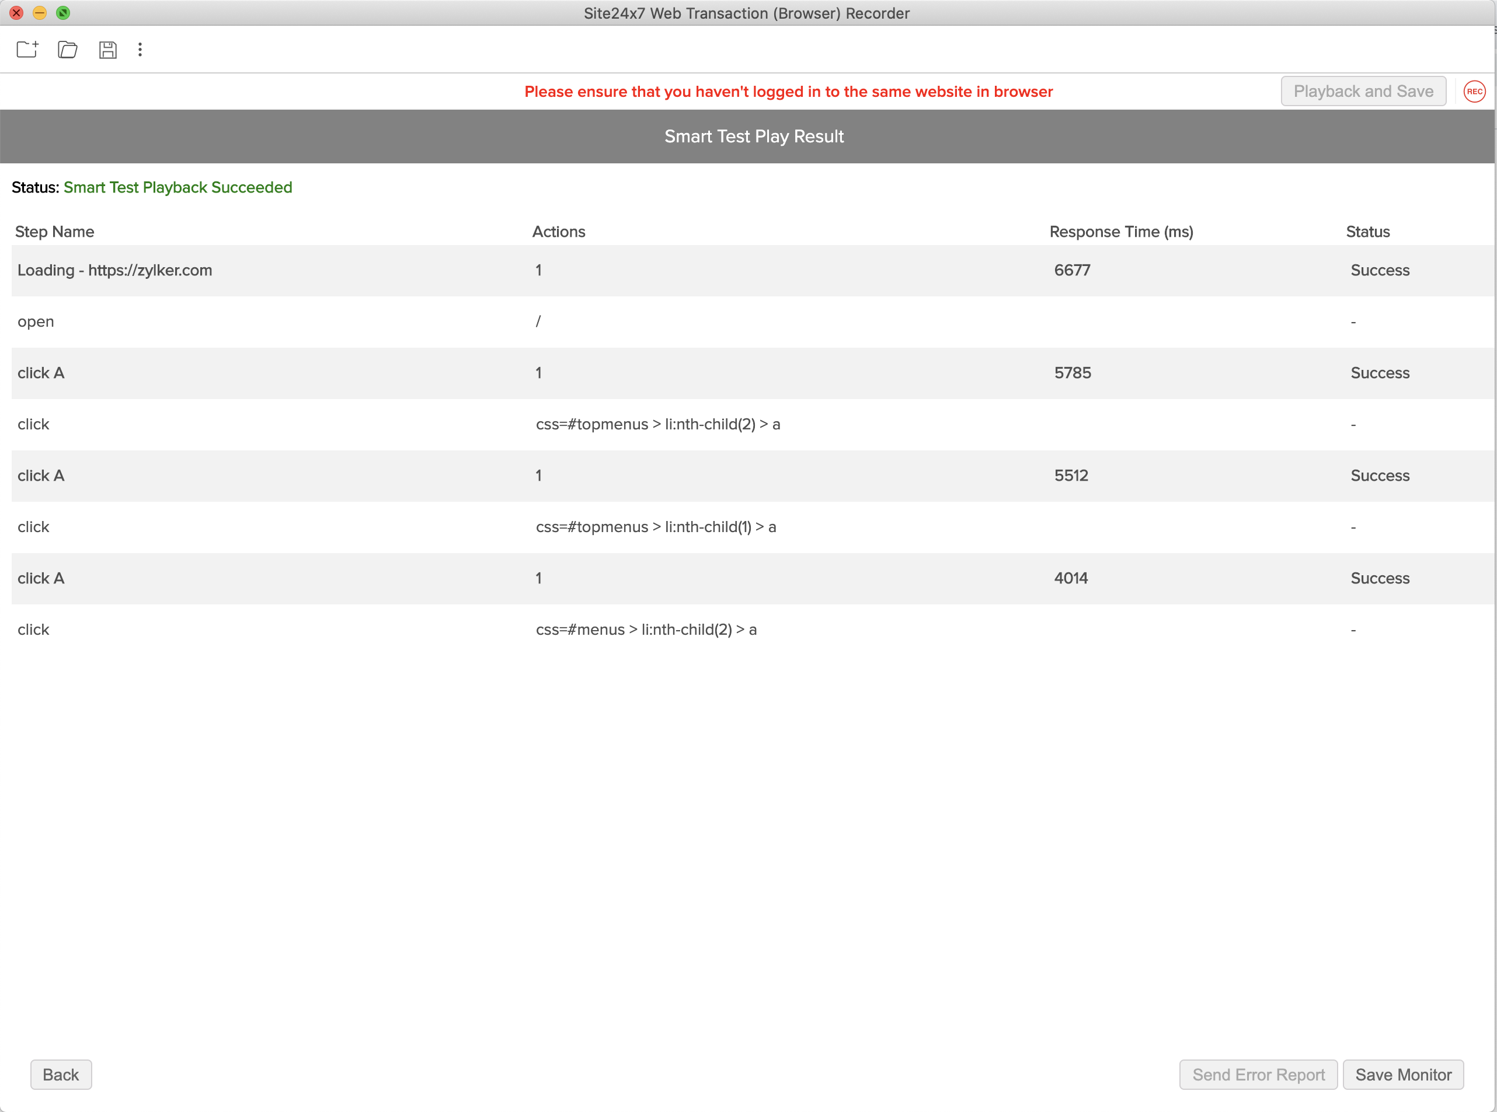Open the three-dot more options menu
The image size is (1497, 1112).
[x=140, y=49]
